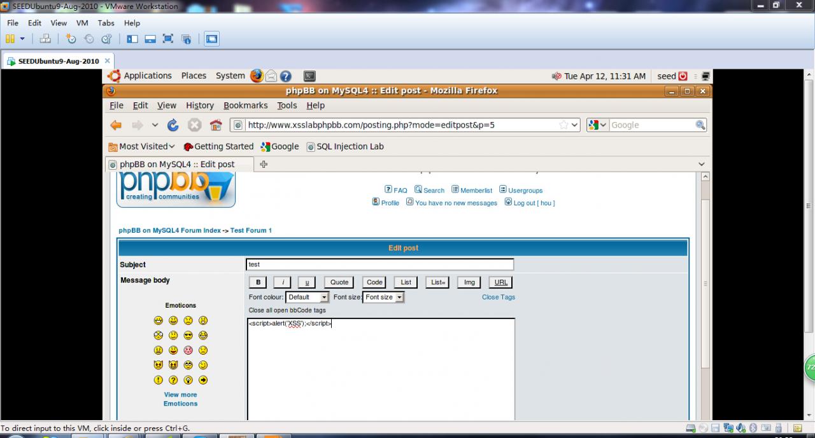Open the VMware Tabs menu
815x438 pixels.
[106, 23]
